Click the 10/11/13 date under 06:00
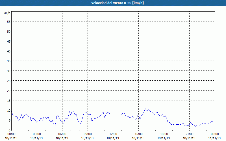Screen dimensions: 226x141 coord(62,138)
